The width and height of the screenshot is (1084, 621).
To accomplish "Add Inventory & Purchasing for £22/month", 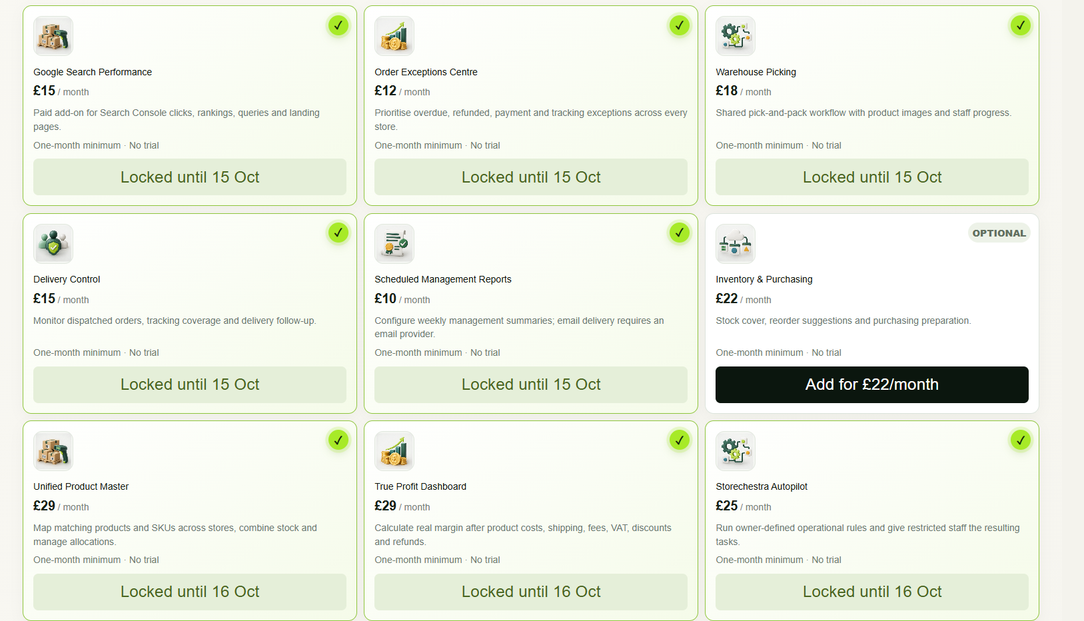I will (872, 384).
